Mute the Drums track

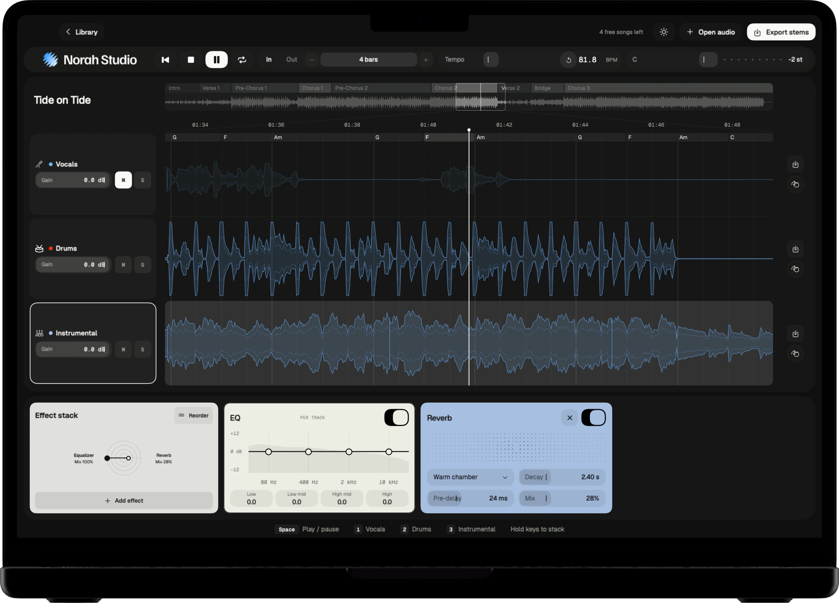(123, 265)
